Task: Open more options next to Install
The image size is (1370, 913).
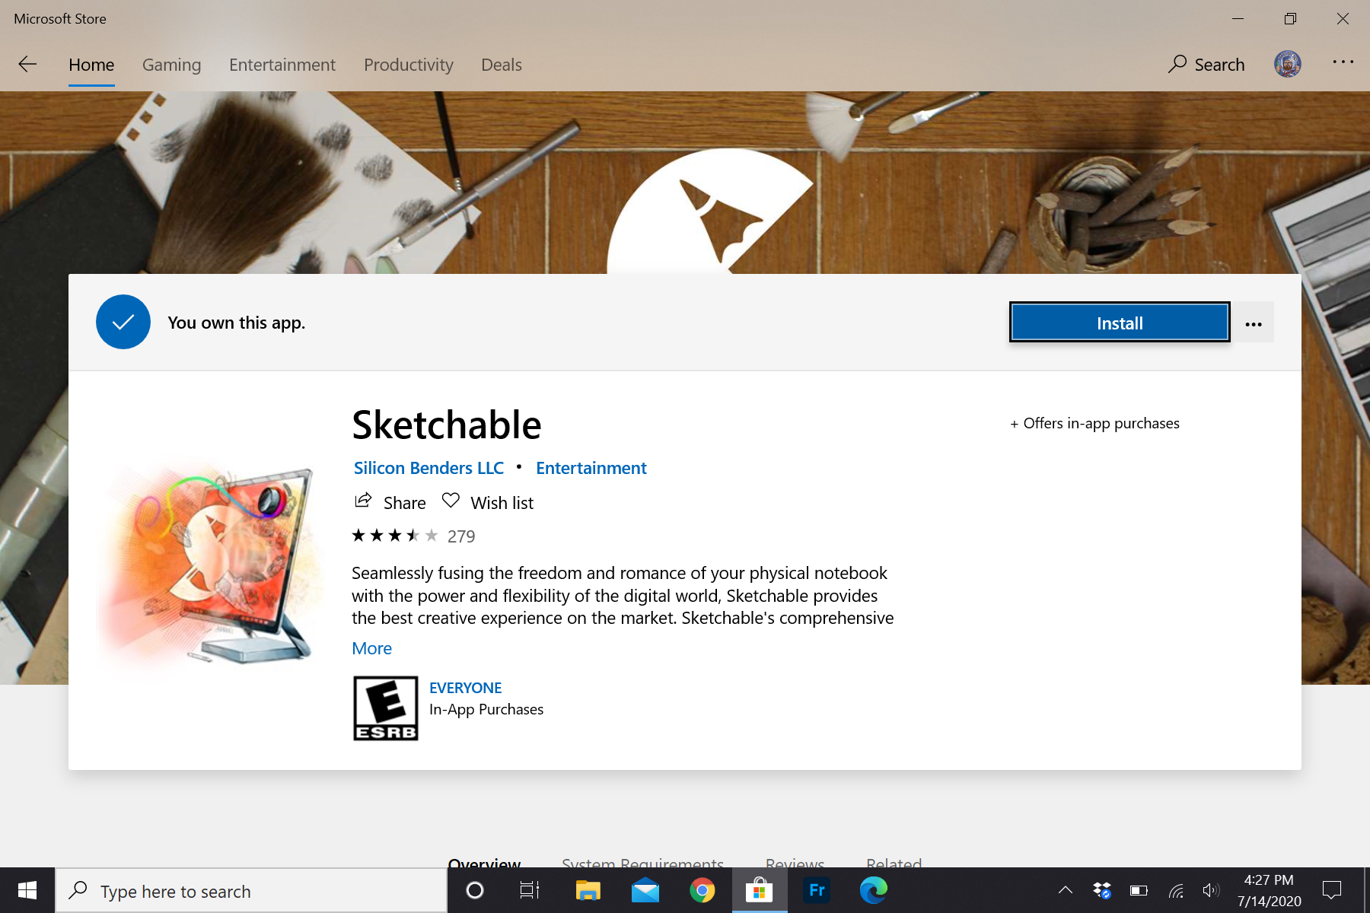Action: click(1254, 323)
